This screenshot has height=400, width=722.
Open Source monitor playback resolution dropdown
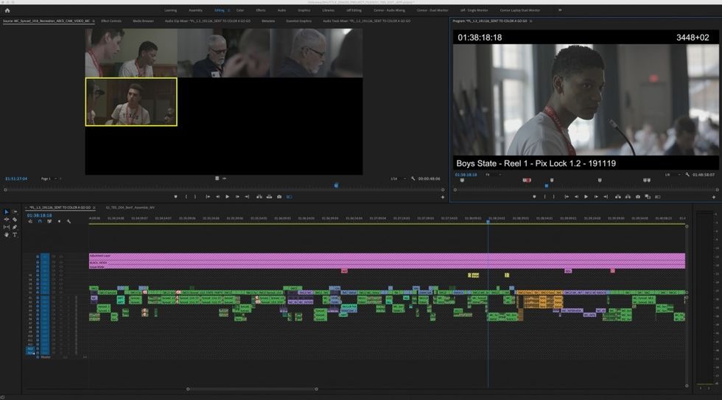click(x=397, y=178)
